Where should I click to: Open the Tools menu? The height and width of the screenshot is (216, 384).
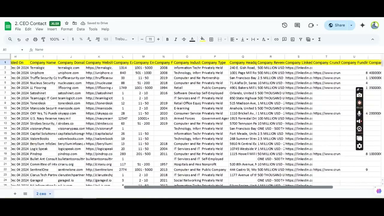pyautogui.click(x=93, y=29)
